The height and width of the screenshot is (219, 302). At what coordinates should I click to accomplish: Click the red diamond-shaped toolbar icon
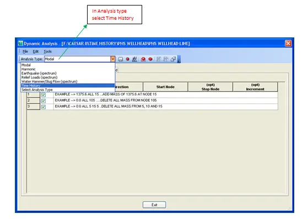(x=150, y=59)
